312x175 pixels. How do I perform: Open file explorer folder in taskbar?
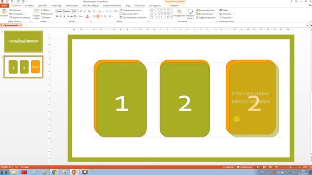tap(14, 172)
